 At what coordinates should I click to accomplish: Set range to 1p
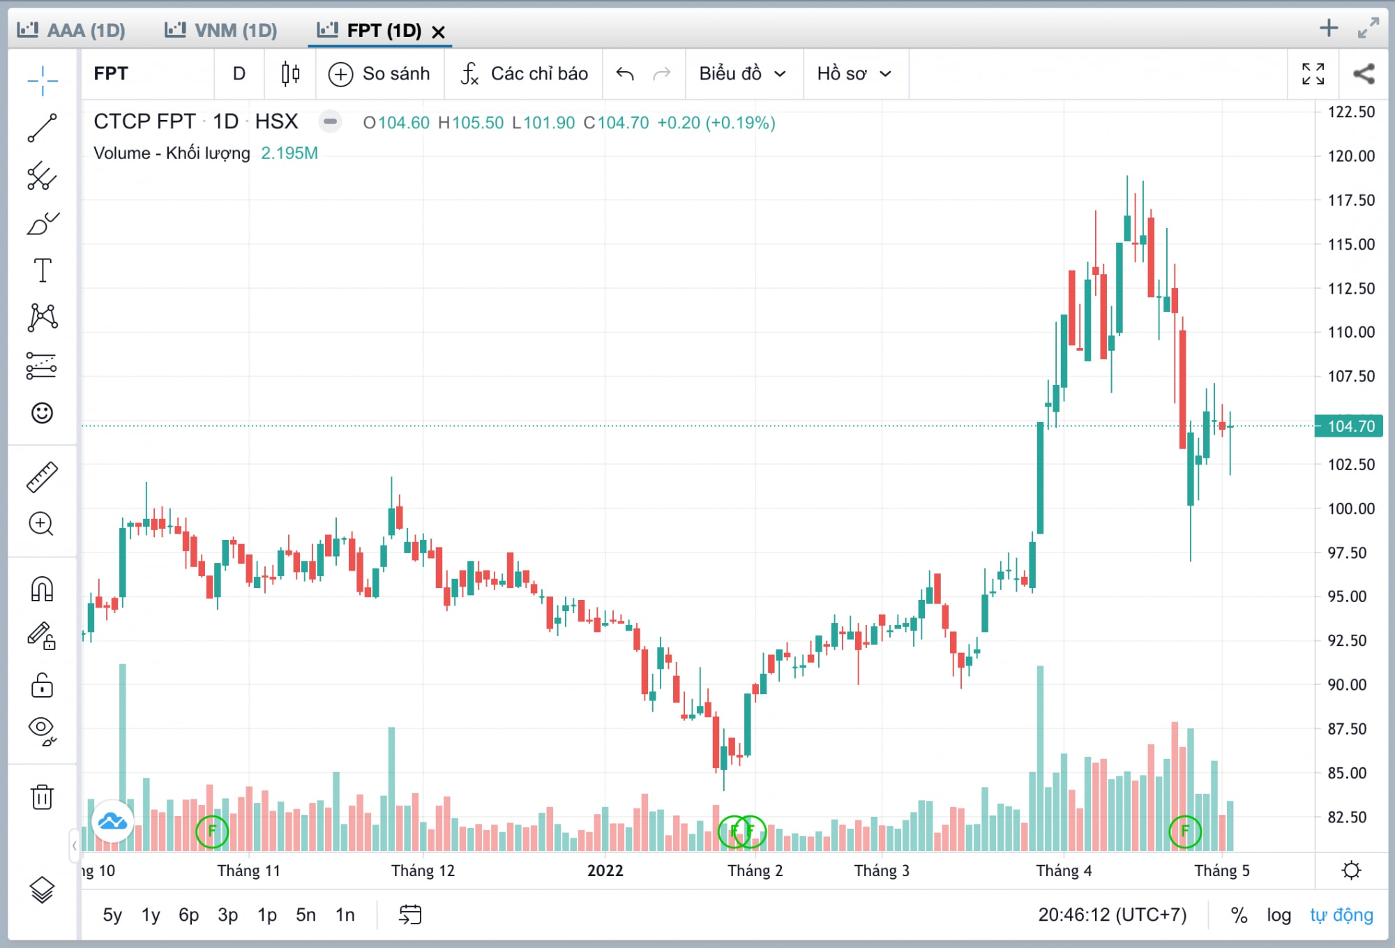[267, 915]
